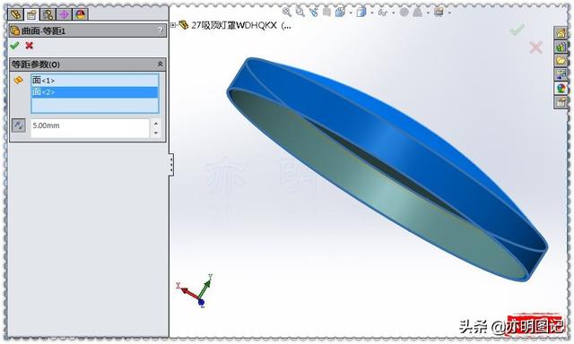Open the FeatureManager design tree tab
The width and height of the screenshot is (574, 344).
[16, 14]
